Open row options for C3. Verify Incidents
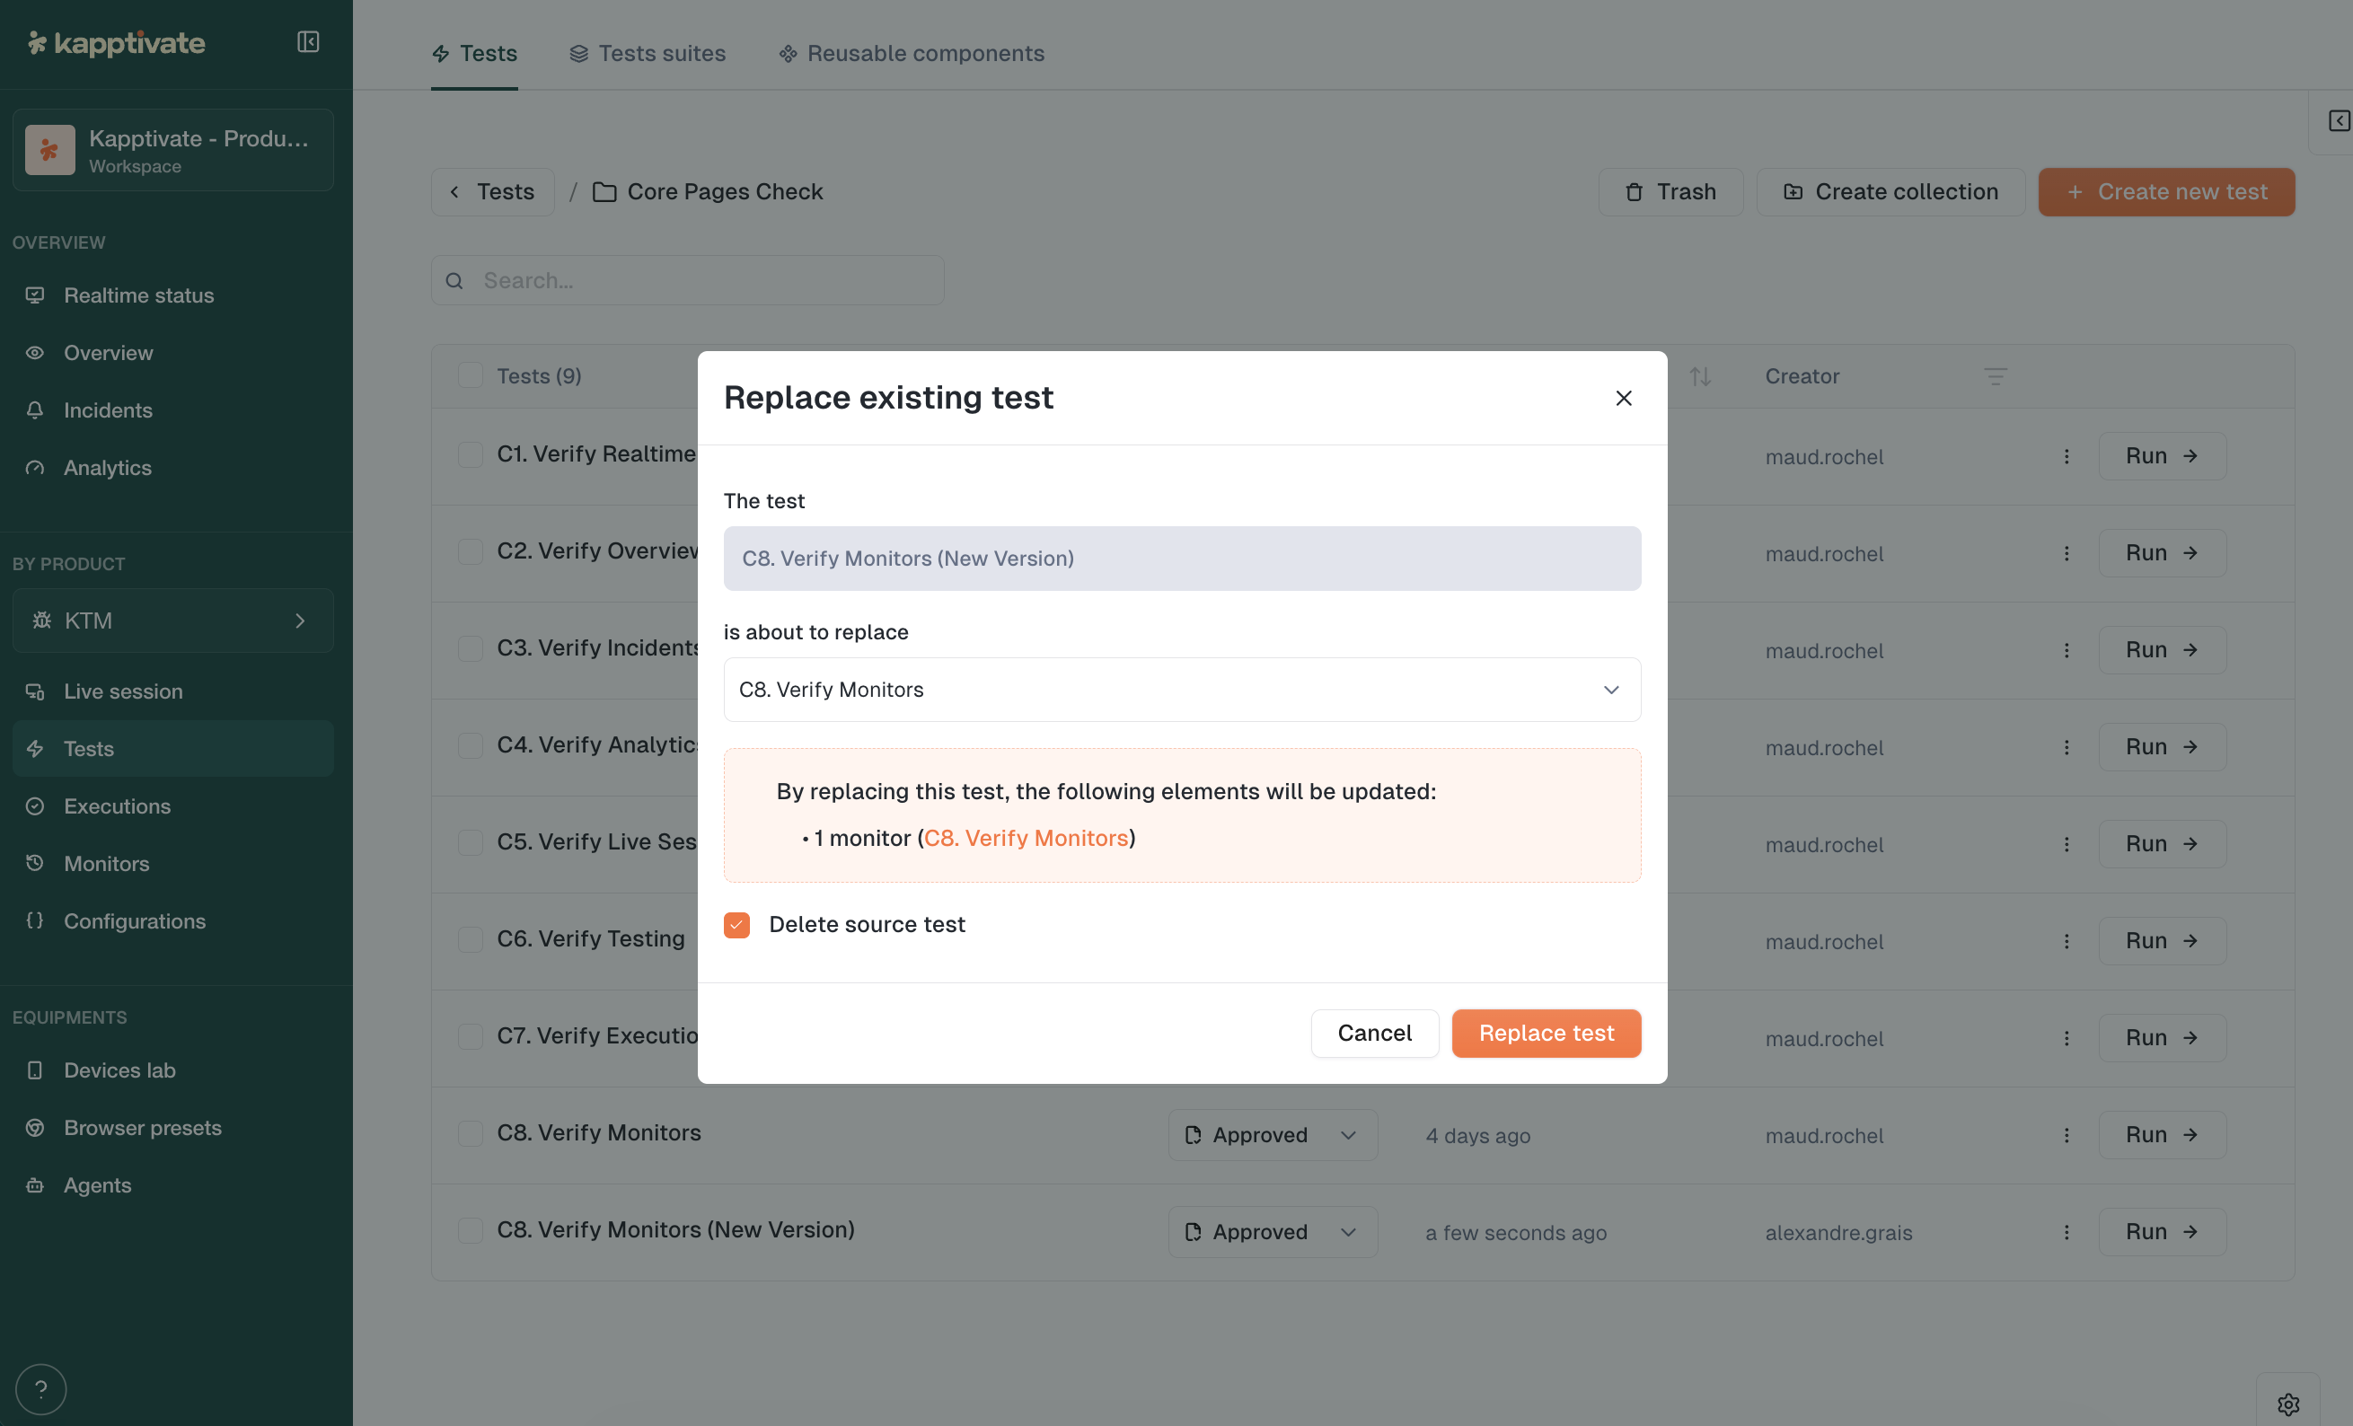The image size is (2353, 1426). click(x=2067, y=650)
